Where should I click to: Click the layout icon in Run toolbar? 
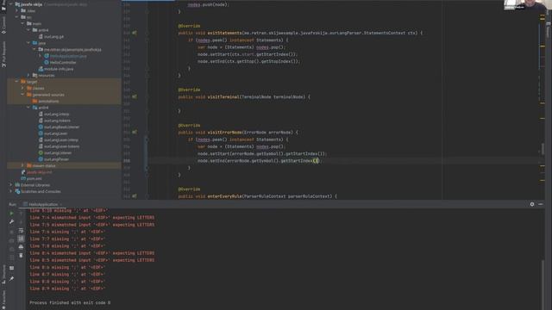click(x=11, y=268)
